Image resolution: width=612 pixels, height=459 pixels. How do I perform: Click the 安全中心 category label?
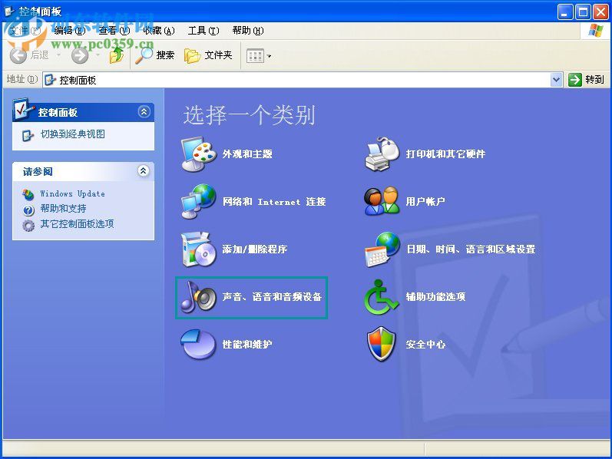tap(425, 344)
